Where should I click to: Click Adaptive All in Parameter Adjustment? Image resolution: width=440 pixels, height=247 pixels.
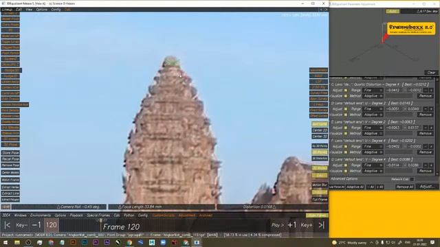click(x=355, y=187)
